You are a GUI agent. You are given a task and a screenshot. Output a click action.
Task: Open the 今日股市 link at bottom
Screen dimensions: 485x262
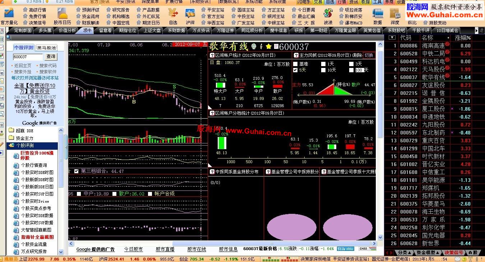(x=133, y=249)
